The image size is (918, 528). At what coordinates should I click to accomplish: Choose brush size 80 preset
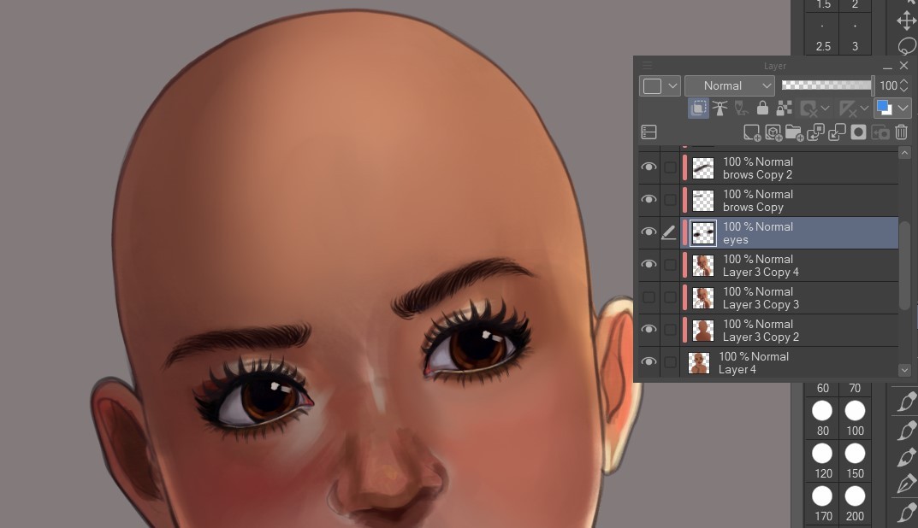[x=822, y=418]
